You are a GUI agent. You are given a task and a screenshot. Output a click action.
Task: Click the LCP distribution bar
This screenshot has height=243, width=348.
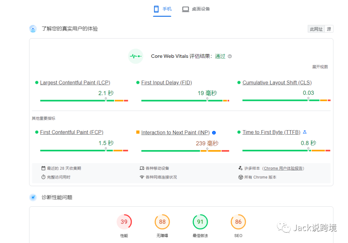tap(84, 101)
